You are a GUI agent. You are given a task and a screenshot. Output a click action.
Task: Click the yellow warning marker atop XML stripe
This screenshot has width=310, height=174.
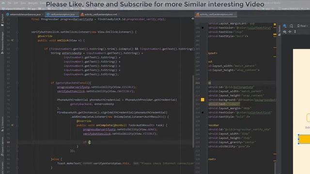click(275, 25)
